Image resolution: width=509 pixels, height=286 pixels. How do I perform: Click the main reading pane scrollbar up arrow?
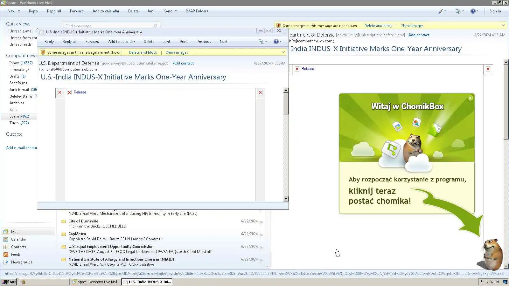506,62
